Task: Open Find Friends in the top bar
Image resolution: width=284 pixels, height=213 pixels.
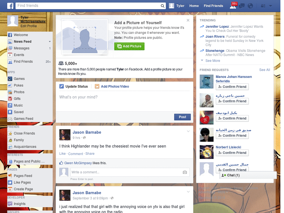Action: (x=213, y=6)
